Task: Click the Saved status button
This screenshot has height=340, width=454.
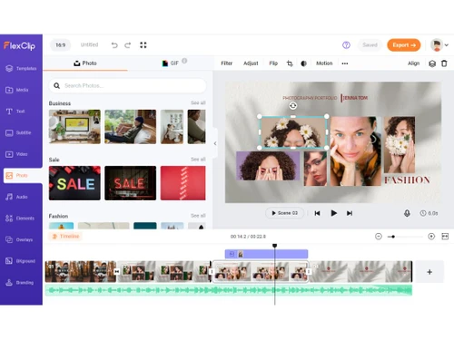Action: 370,45
